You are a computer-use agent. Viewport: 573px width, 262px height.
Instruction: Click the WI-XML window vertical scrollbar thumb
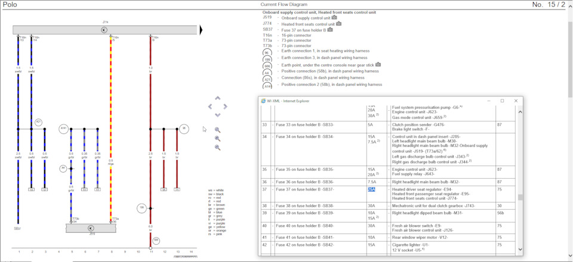point(520,198)
